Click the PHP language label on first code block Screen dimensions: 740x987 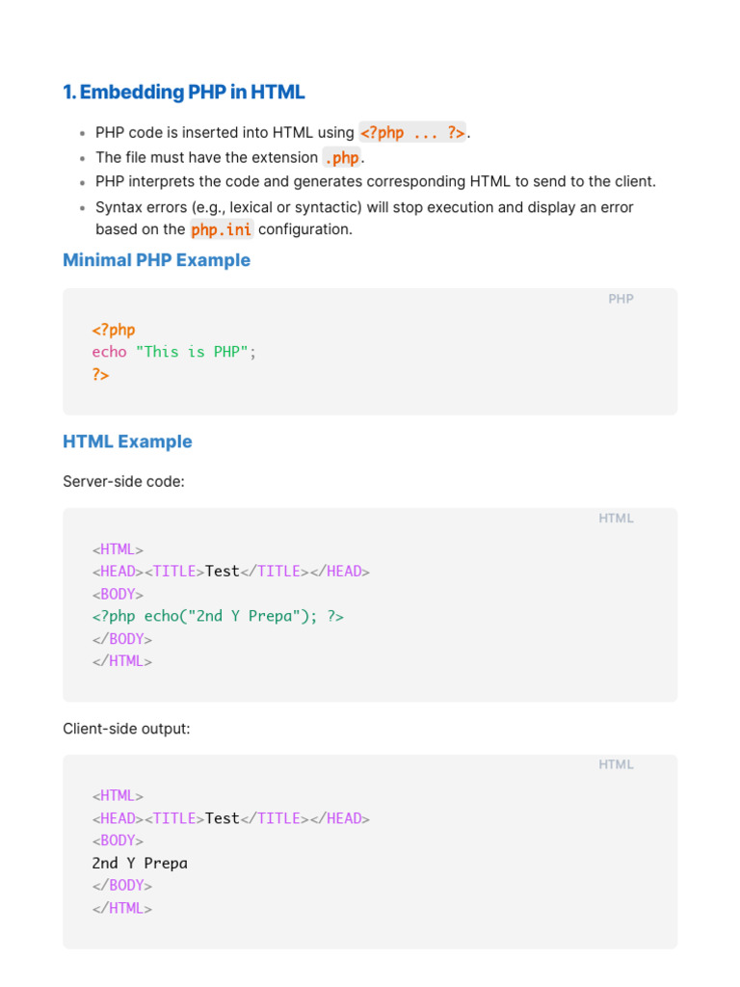tap(621, 299)
